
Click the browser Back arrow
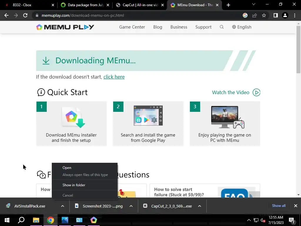[6, 15]
